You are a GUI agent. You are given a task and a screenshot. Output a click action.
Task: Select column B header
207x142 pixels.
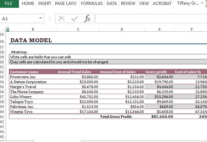click(x=33, y=29)
